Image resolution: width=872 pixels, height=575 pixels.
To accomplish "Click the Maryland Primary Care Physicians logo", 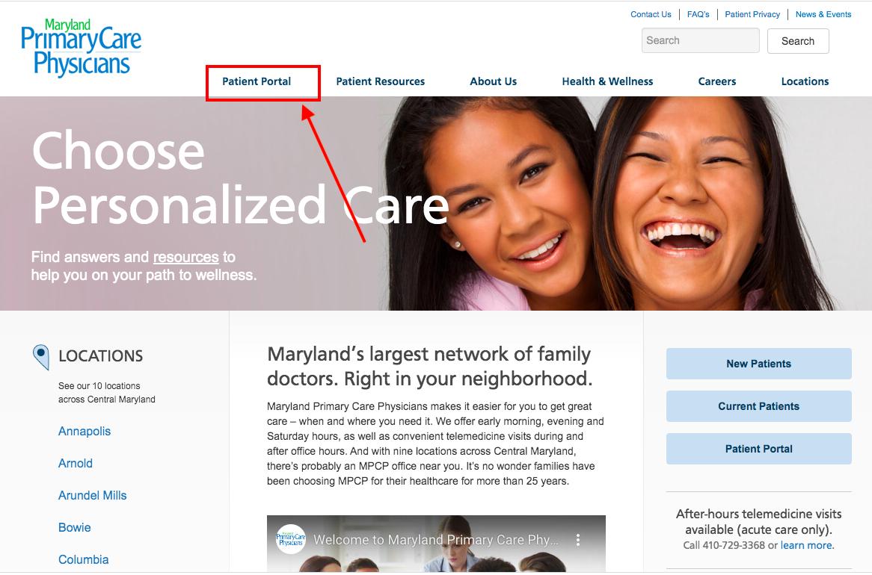I will [x=82, y=48].
